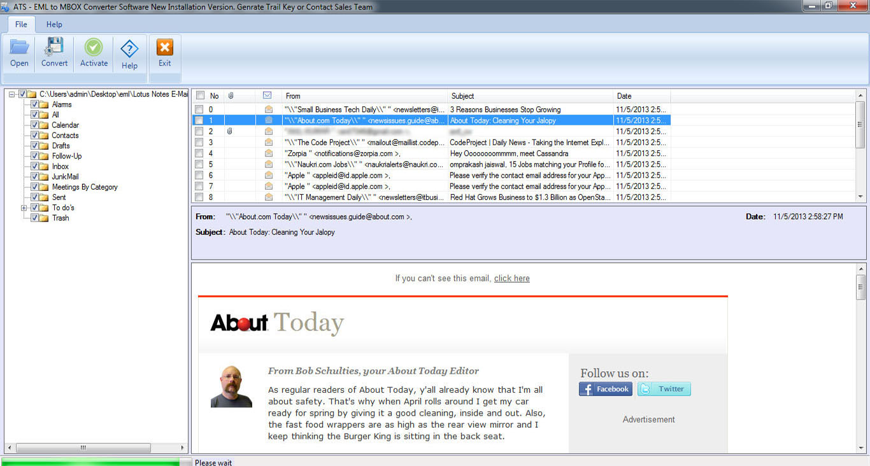The height and width of the screenshot is (466, 870).
Task: Expand the To do's folder node
Action: click(24, 208)
